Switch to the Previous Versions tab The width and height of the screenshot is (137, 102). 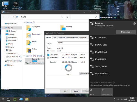72,38
